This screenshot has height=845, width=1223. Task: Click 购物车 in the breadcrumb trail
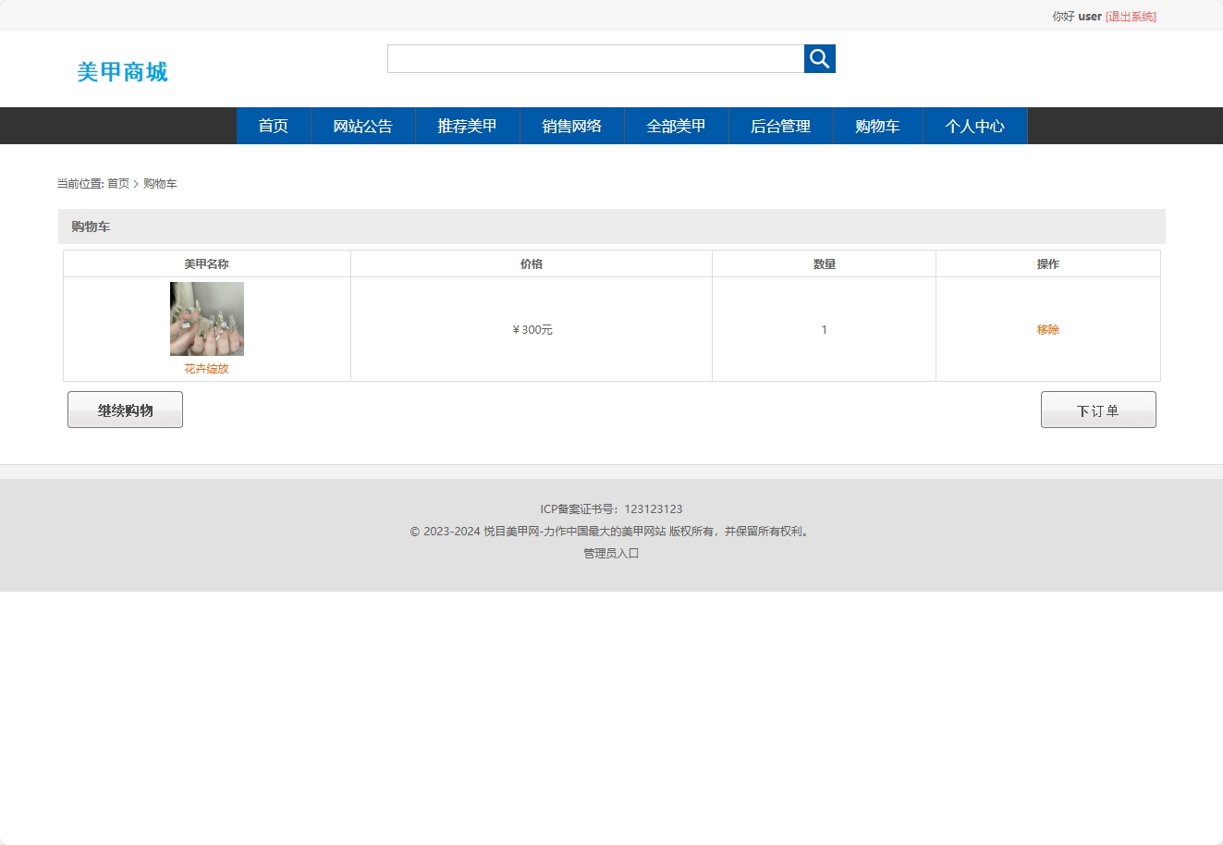coord(160,184)
